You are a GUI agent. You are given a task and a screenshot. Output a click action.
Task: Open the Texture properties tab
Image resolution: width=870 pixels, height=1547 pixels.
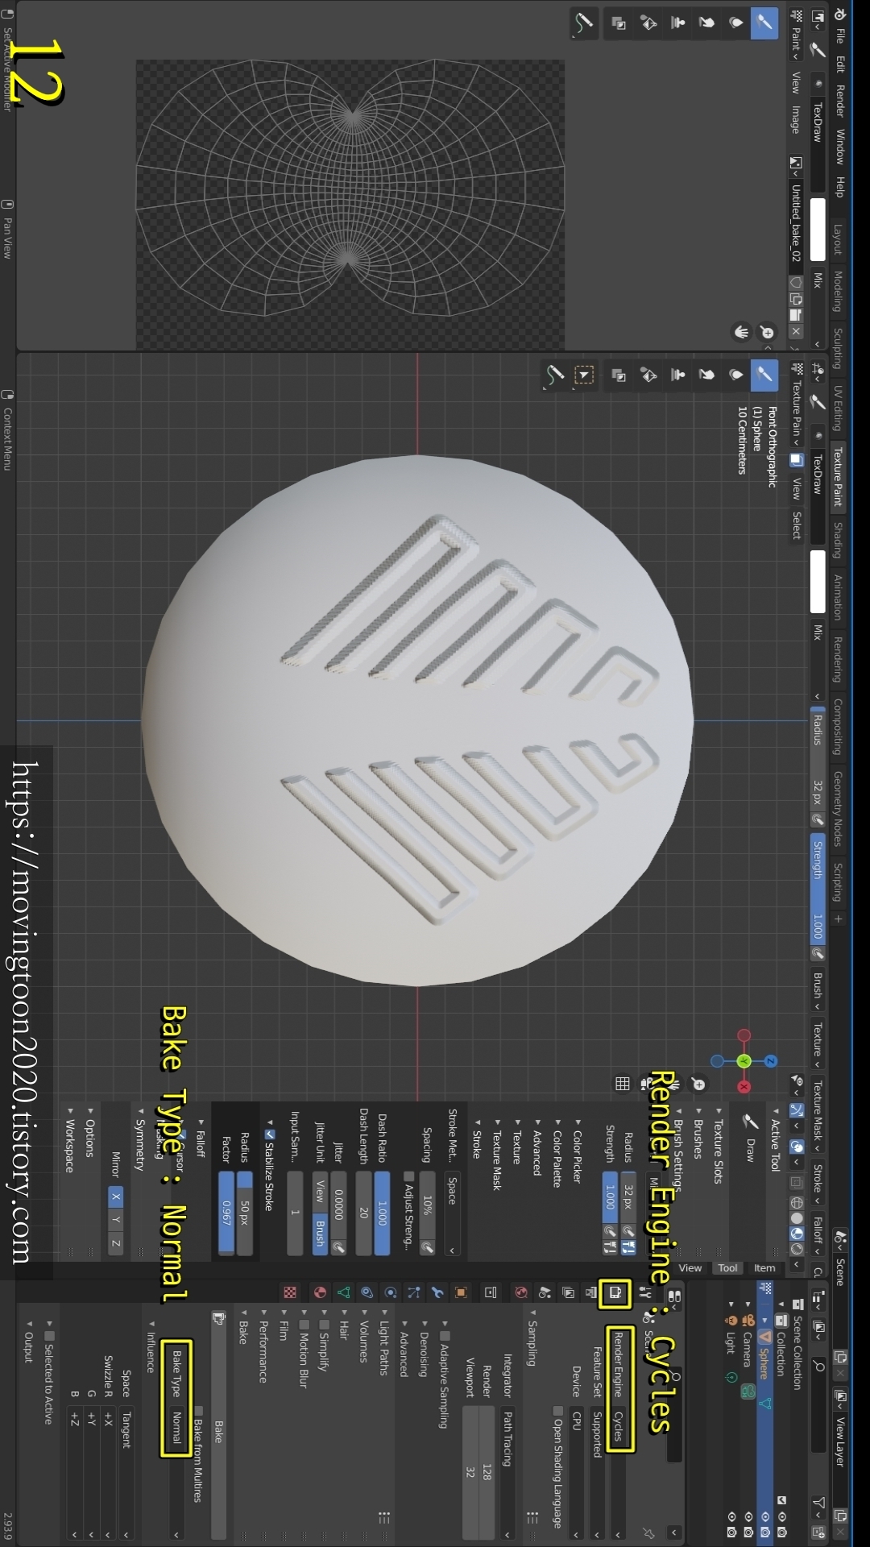point(290,1292)
